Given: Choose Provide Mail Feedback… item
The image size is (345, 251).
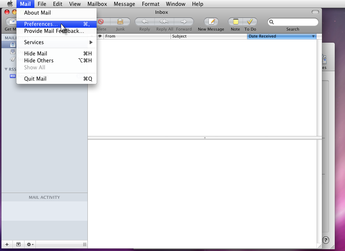Looking at the screenshot, I should coord(57,31).
